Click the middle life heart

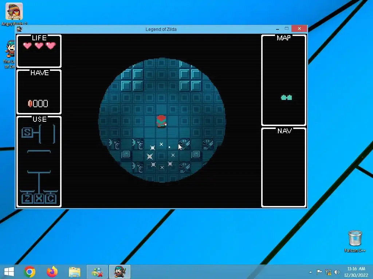tap(39, 45)
